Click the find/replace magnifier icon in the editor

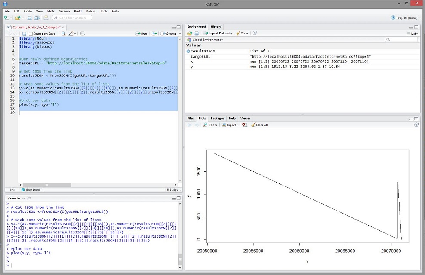coord(64,34)
